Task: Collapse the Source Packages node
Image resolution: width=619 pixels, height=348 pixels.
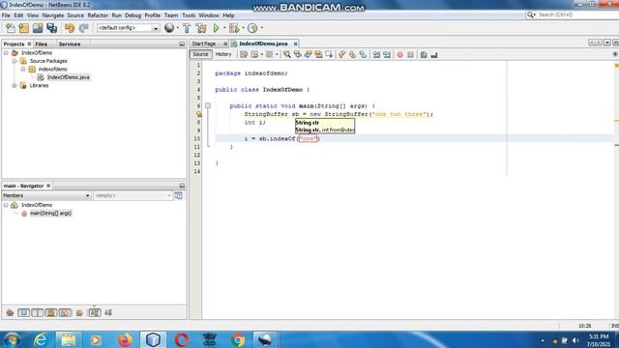Action: [x=15, y=61]
